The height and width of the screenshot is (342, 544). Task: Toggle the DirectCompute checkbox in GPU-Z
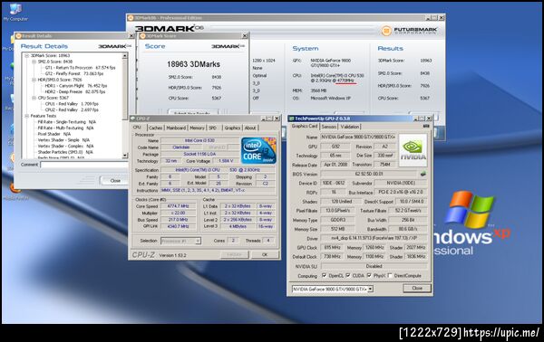(x=390, y=276)
